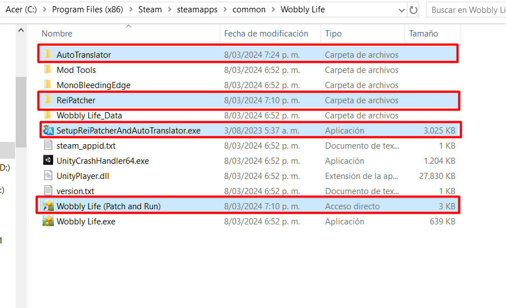Click the version.txt document icon
This screenshot has height=308, width=506.
pos(48,191)
